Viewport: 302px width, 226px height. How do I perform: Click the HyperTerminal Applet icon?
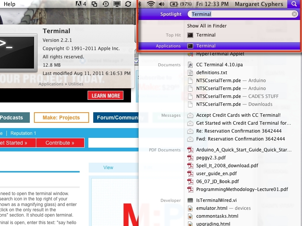(190, 54)
